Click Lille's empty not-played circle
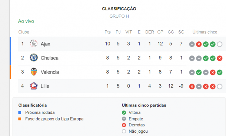226x136 pixels. pyautogui.click(x=219, y=86)
